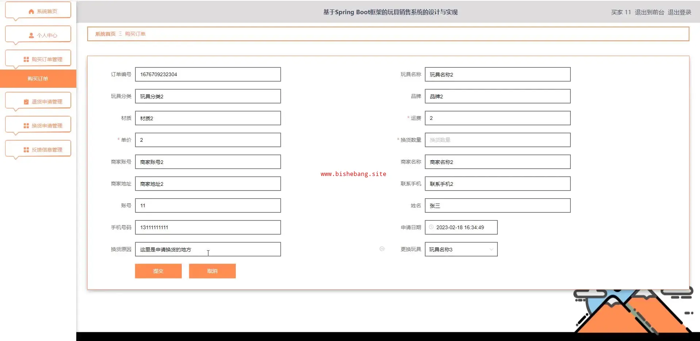Click the 更换玩具 field label
This screenshot has width=700, height=341.
[x=411, y=249]
